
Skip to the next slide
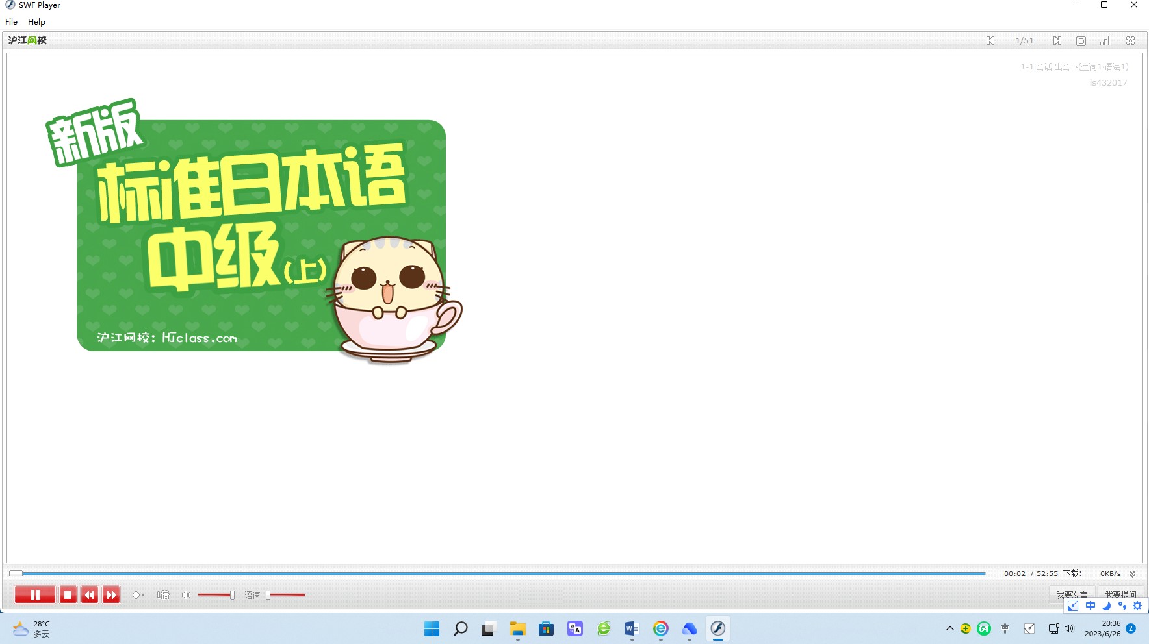coord(1057,41)
